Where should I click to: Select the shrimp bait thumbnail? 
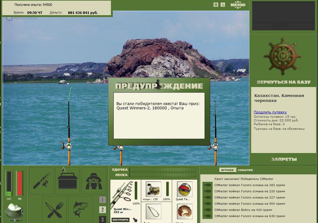point(184,211)
